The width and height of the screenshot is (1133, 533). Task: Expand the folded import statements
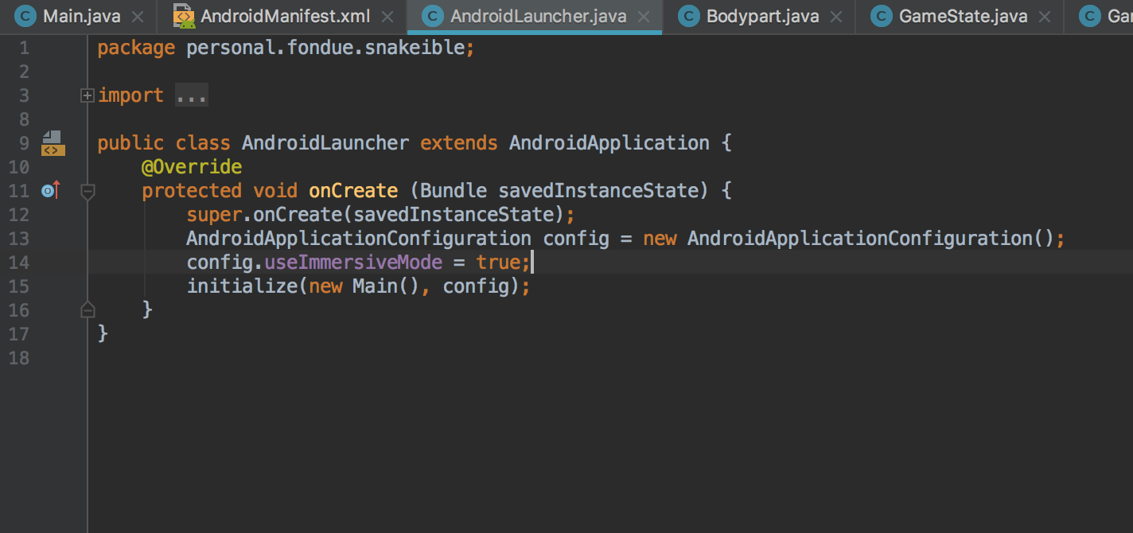[87, 95]
